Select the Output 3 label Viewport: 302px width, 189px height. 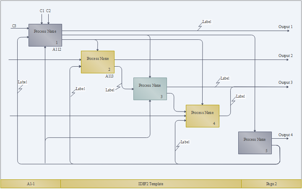click(x=286, y=83)
